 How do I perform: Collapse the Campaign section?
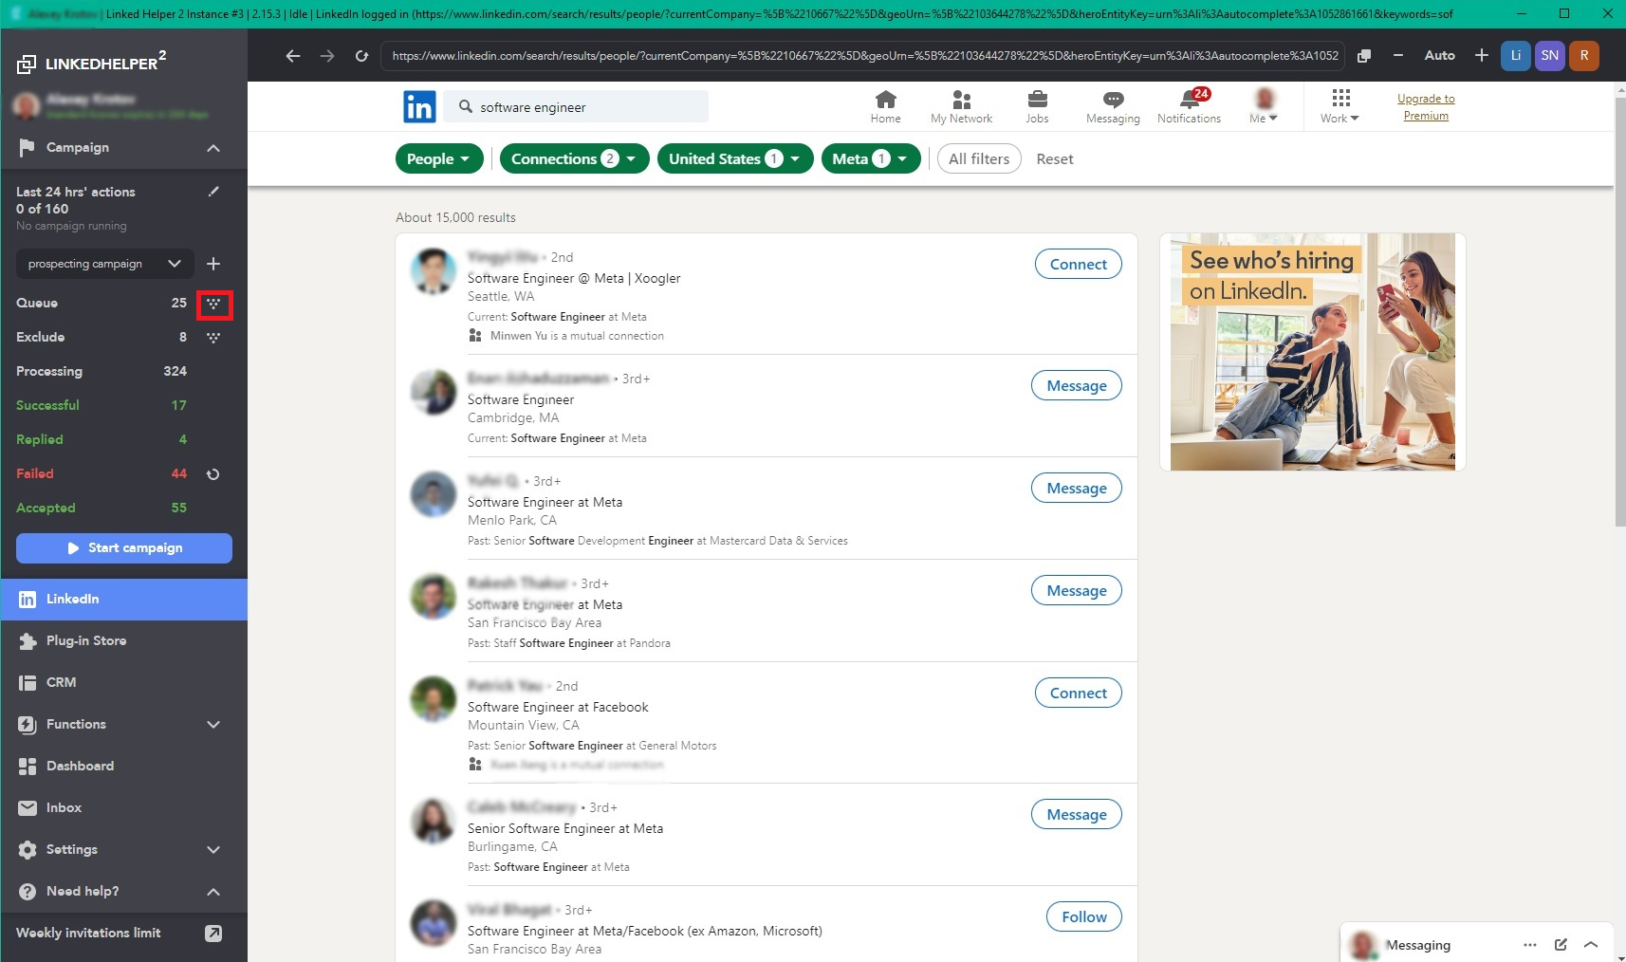click(x=213, y=148)
